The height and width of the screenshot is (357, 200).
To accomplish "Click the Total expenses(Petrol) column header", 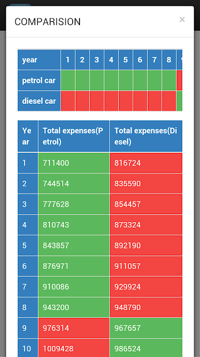I will click(x=74, y=136).
